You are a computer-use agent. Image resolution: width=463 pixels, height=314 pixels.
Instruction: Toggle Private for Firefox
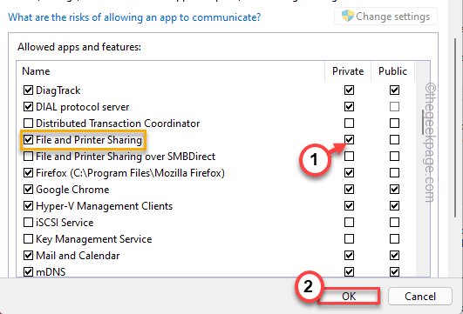point(349,172)
